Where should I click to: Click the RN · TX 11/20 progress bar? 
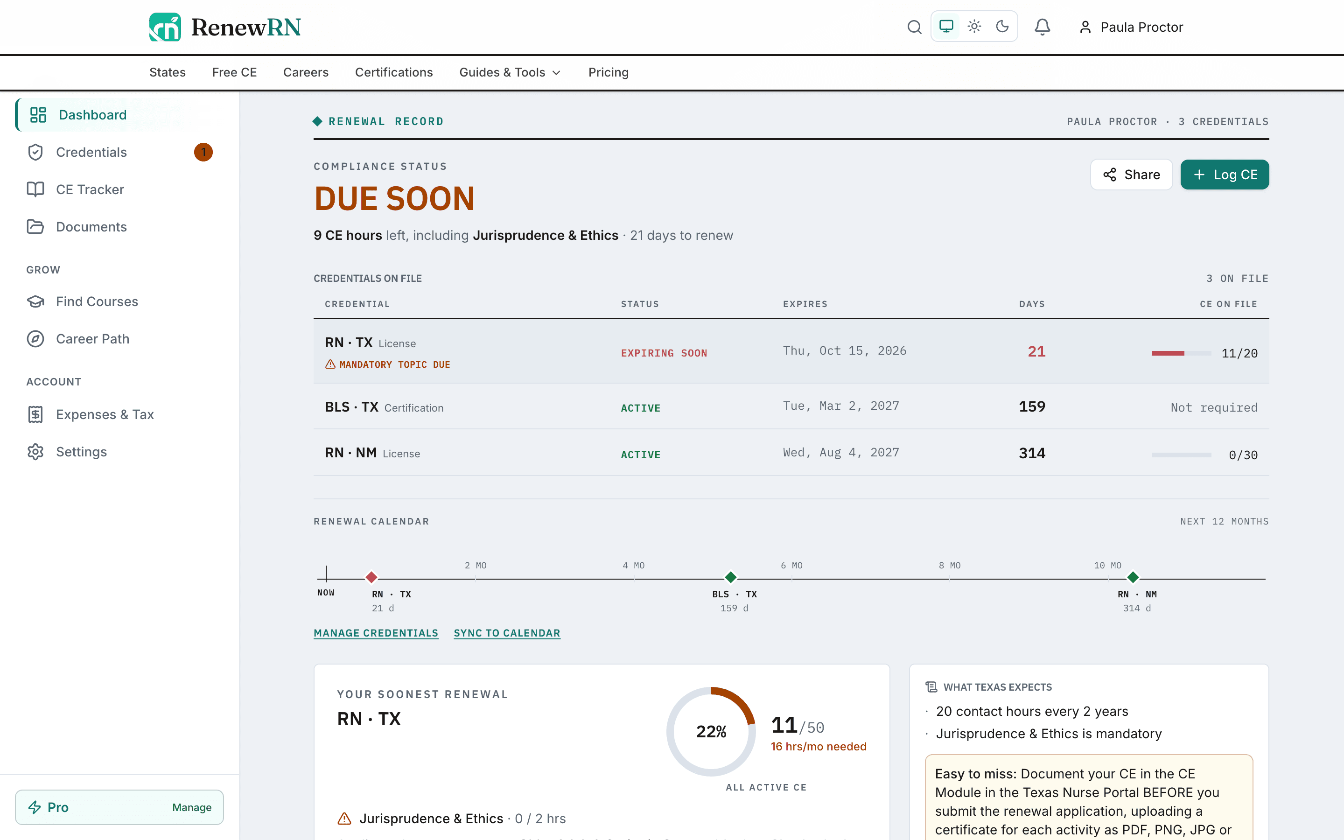pos(1181,353)
